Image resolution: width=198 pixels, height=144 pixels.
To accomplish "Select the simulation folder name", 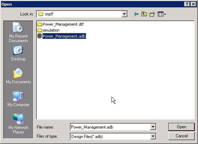I will [51, 30].
